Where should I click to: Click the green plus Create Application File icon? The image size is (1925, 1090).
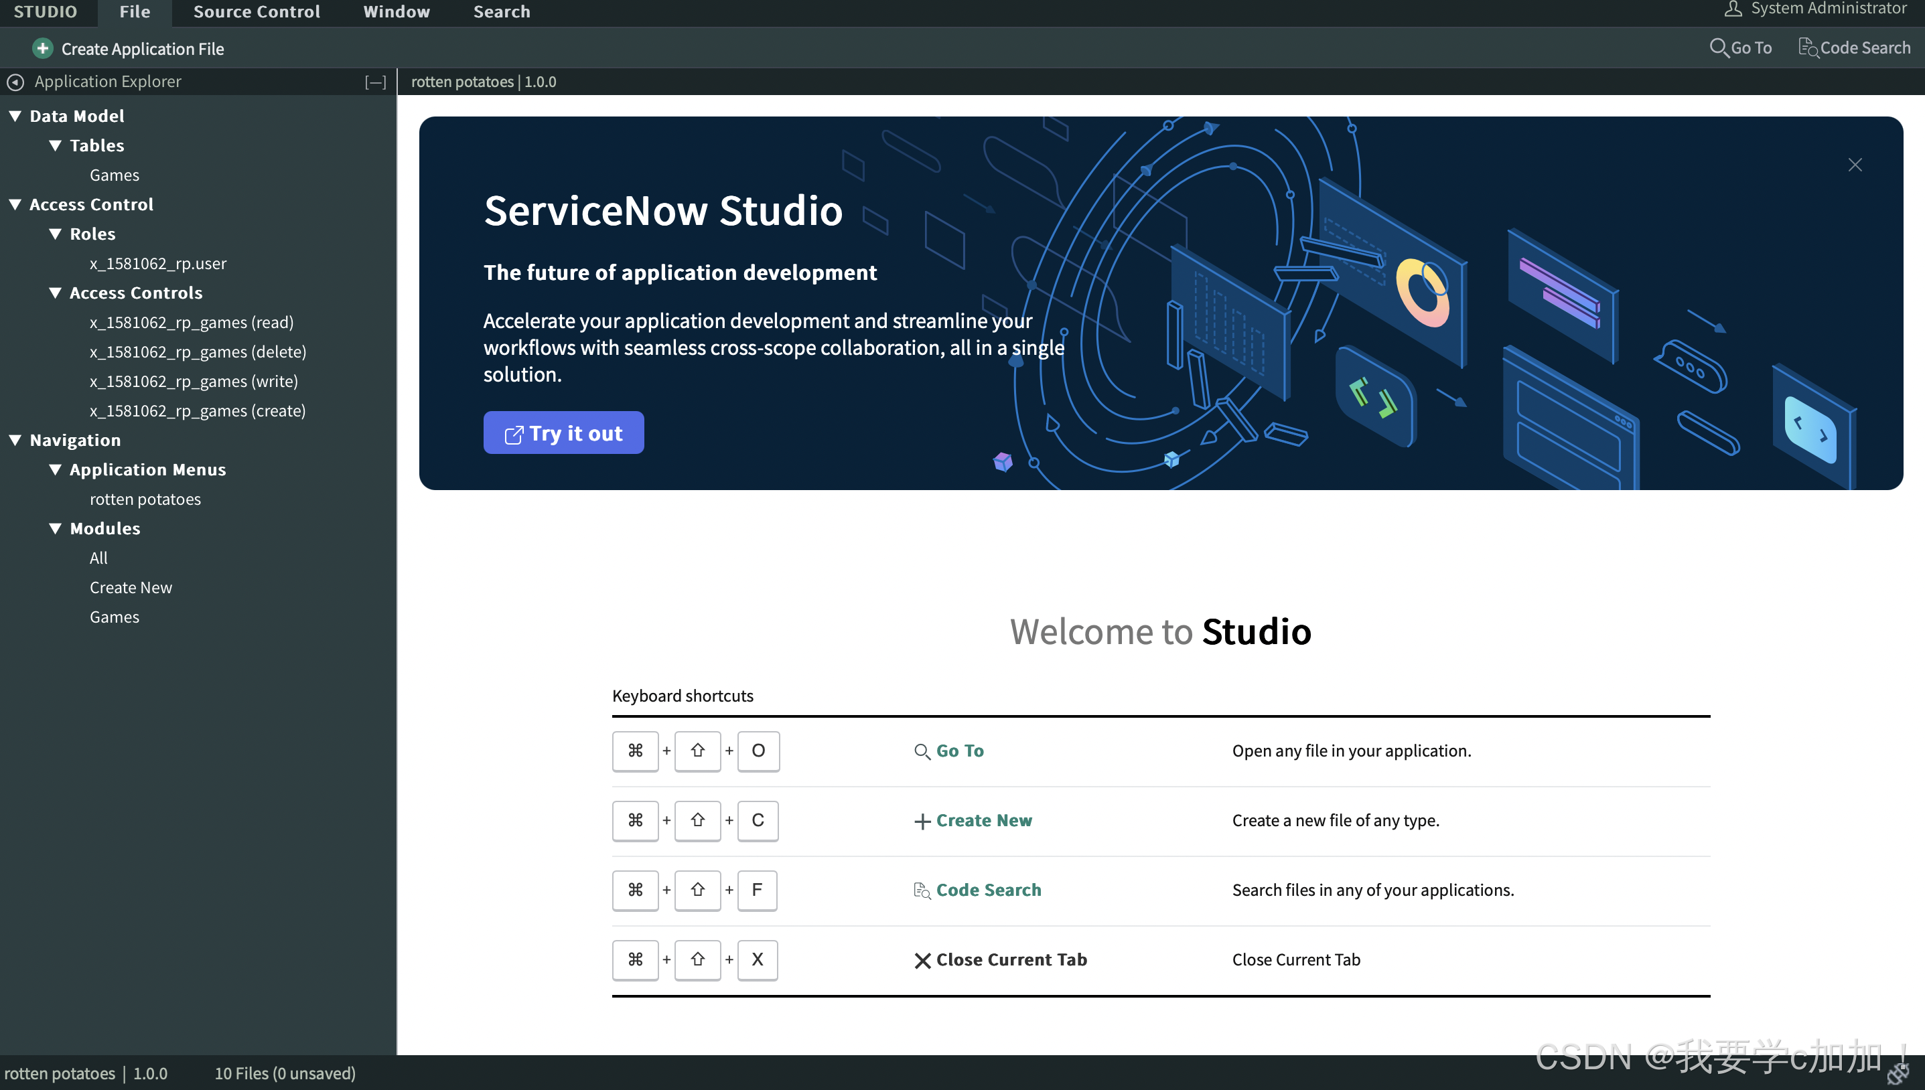tap(43, 49)
